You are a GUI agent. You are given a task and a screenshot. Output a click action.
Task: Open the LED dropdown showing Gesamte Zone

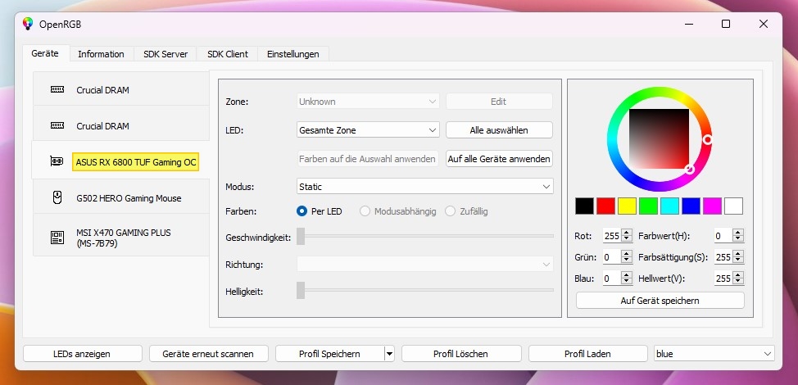(368, 129)
